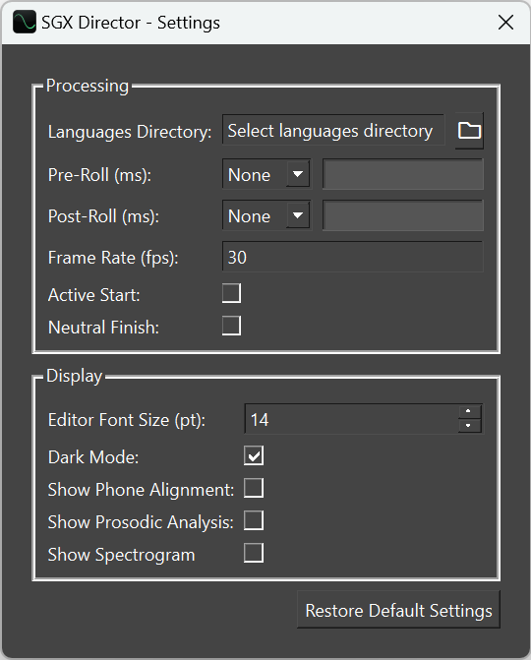Open the Post-Roll None dropdown
The image size is (531, 660).
click(266, 215)
